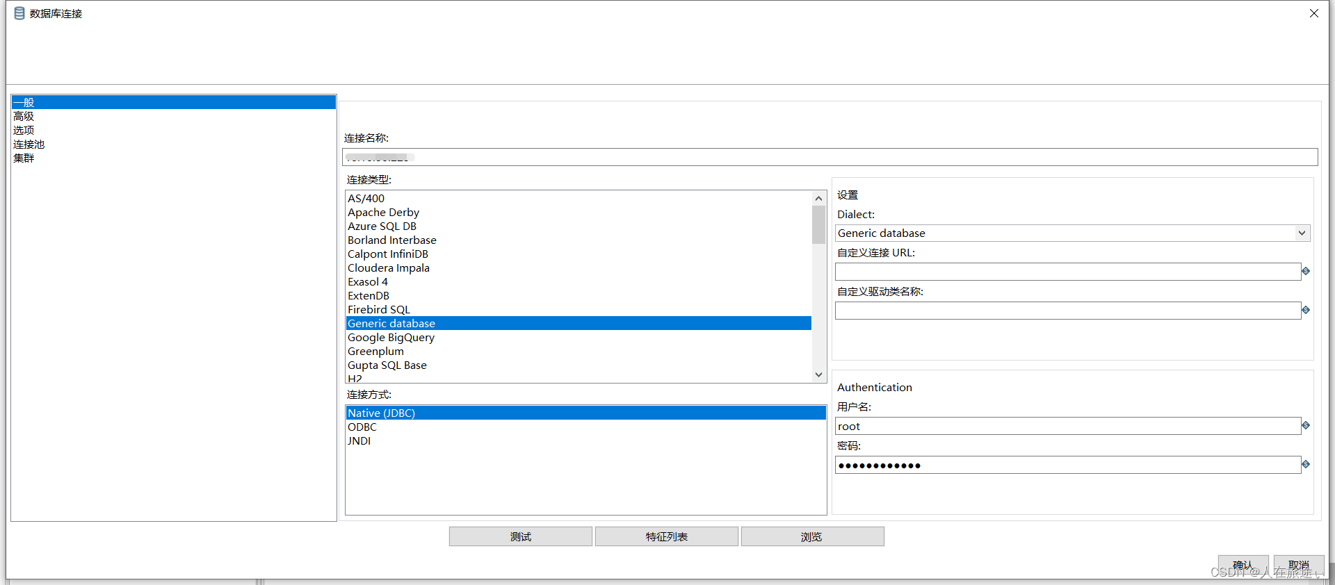
Task: Close the 数据库连接 dialog
Action: tap(1314, 13)
